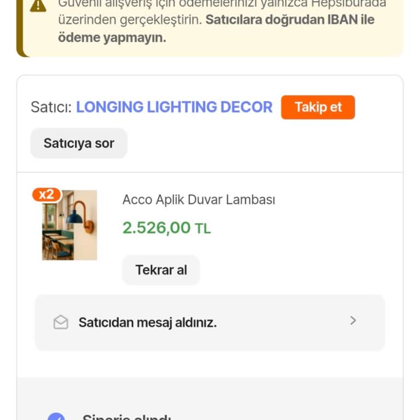
Task: Open Acco Aplik Duvar Lambası product title
Action: pos(199,200)
